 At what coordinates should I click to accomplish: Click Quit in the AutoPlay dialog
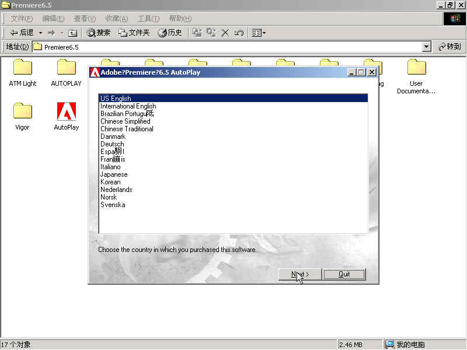(344, 274)
